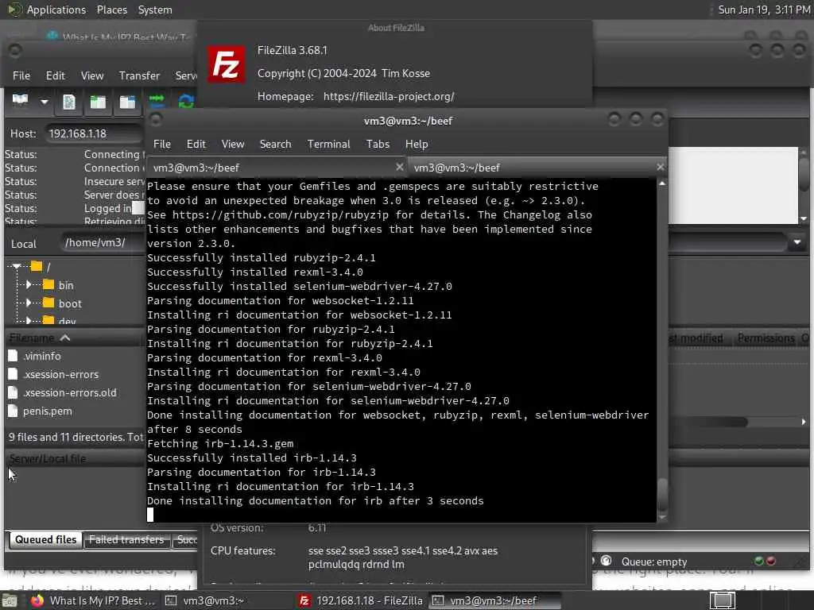Image resolution: width=814 pixels, height=610 pixels.
Task: Open terminal Help menu
Action: pyautogui.click(x=417, y=145)
